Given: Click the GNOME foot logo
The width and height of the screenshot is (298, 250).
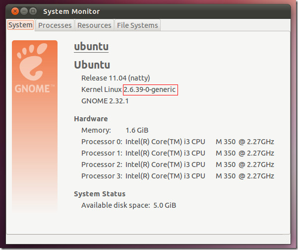Looking at the screenshot, I should [33, 62].
